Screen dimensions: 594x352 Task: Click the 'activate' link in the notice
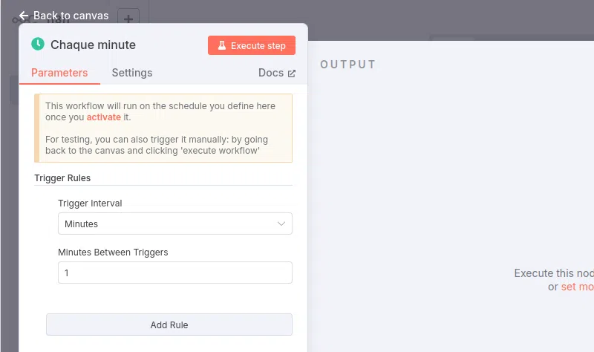pos(103,117)
